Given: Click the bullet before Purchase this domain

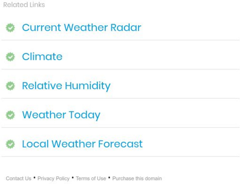Looking at the screenshot, I should [x=109, y=177].
